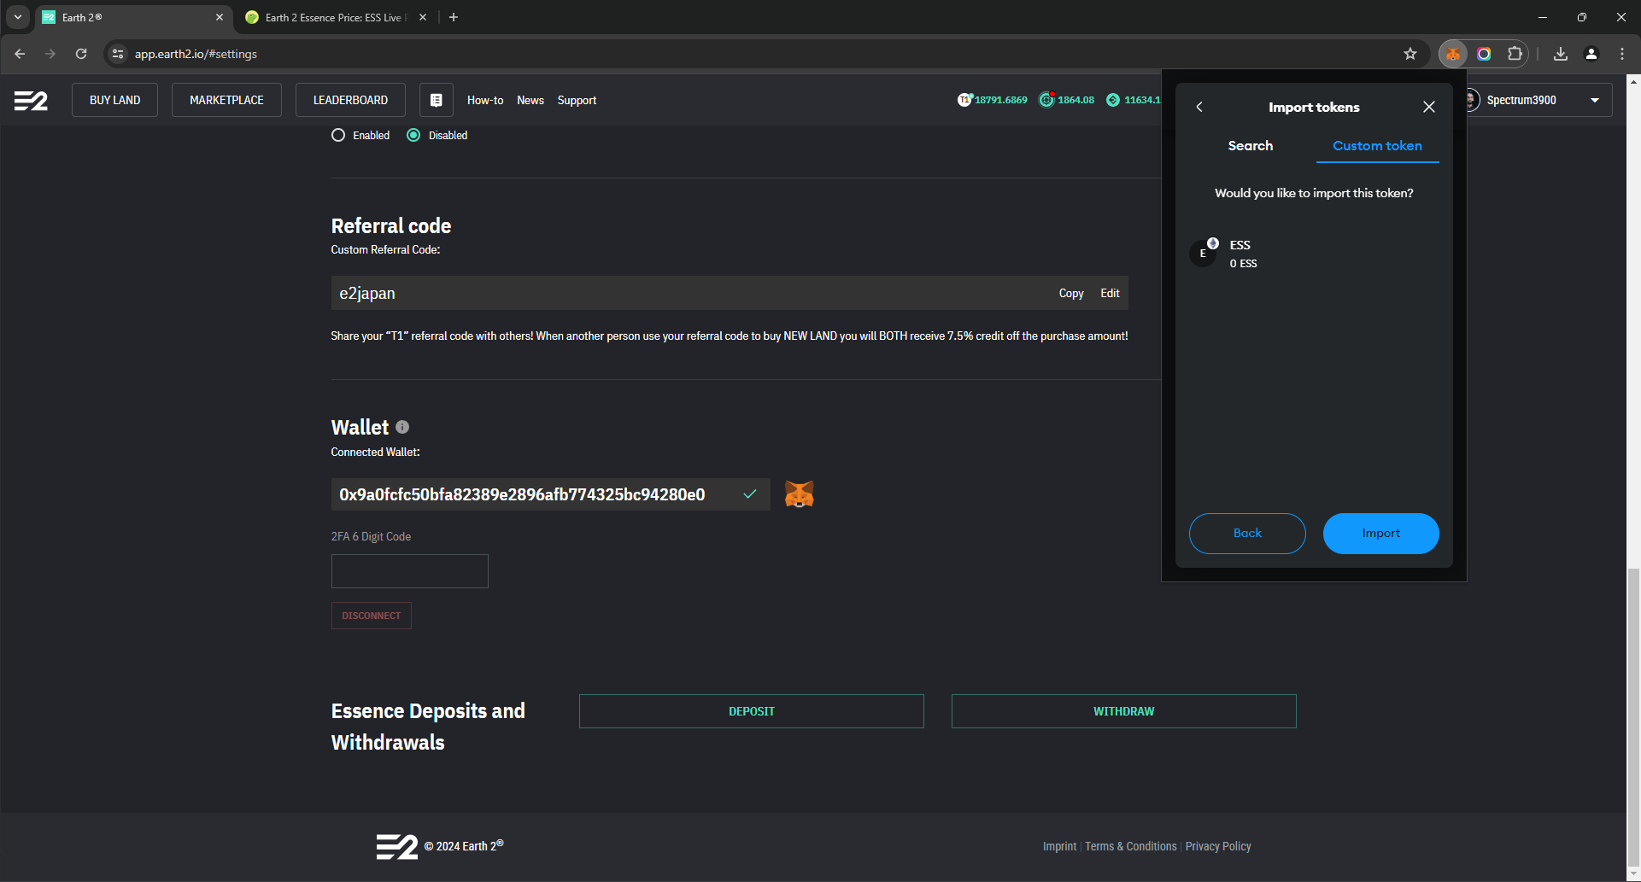Open the tab search dropdown arrow
Screen dimensions: 1641x882
point(17,17)
